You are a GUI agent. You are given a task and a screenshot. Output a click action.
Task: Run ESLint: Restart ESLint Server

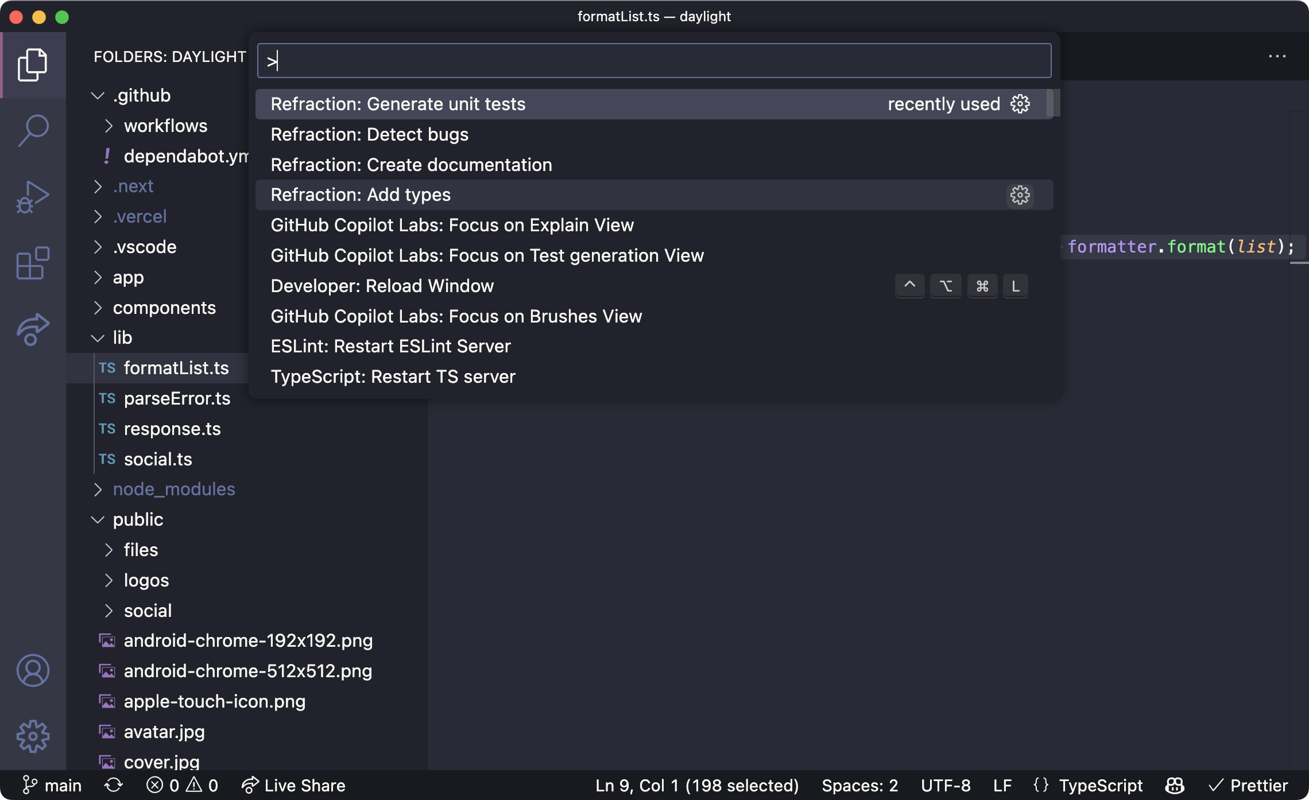pyautogui.click(x=654, y=346)
